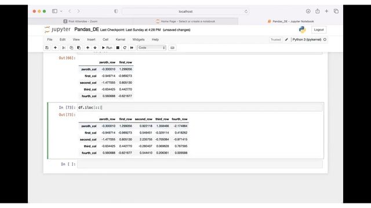Click the second_row column header in Out[73]
371x208 pixels.
(x=143, y=119)
